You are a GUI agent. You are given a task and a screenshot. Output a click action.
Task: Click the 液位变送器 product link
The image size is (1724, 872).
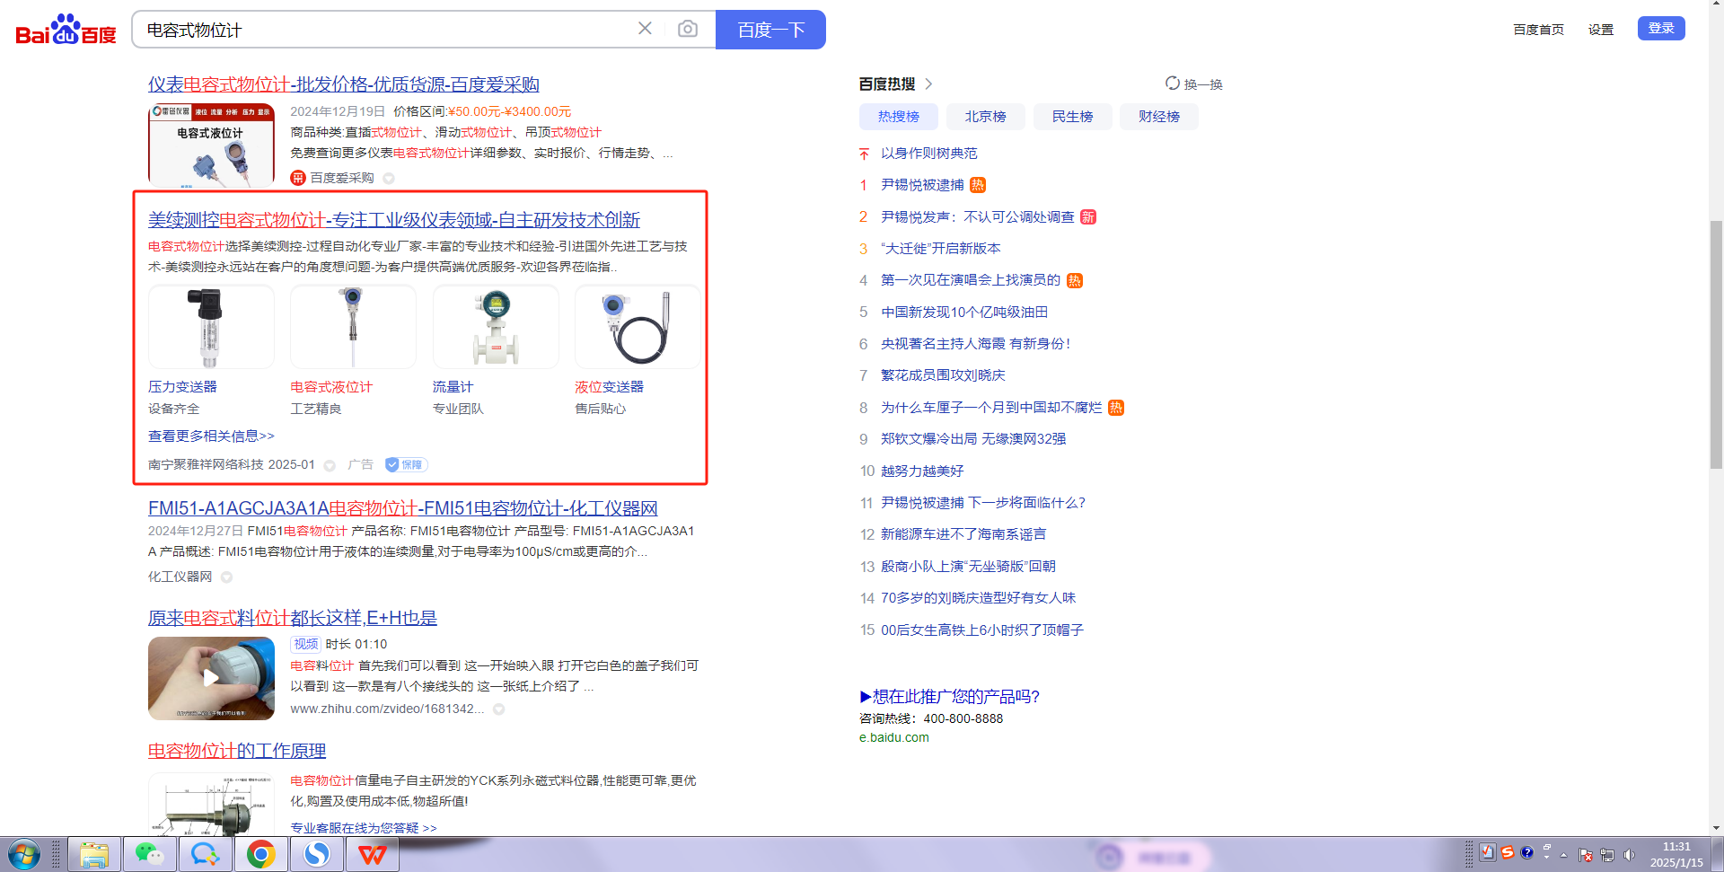pyautogui.click(x=609, y=387)
